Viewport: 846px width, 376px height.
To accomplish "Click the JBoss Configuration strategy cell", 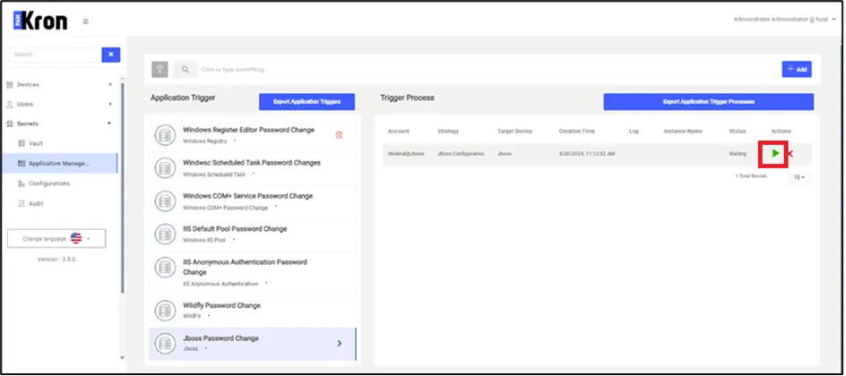I will pyautogui.click(x=461, y=154).
